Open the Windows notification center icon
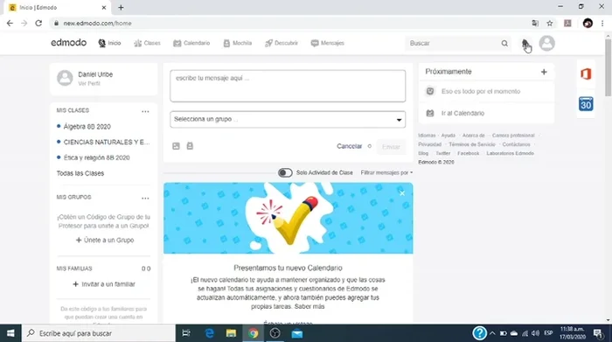Image resolution: width=612 pixels, height=342 pixels. click(597, 333)
